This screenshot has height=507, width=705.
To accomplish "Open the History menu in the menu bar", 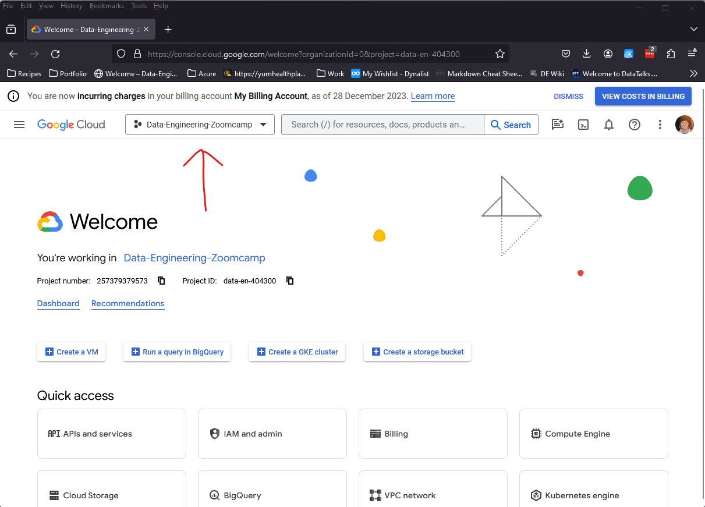I will click(71, 6).
